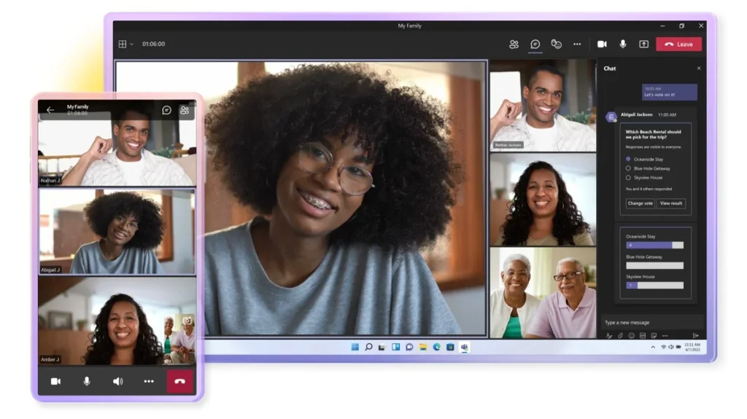Image resolution: width=747 pixels, height=419 pixels.
Task: Turn off camera in desktop meeting toolbar
Action: click(602, 44)
